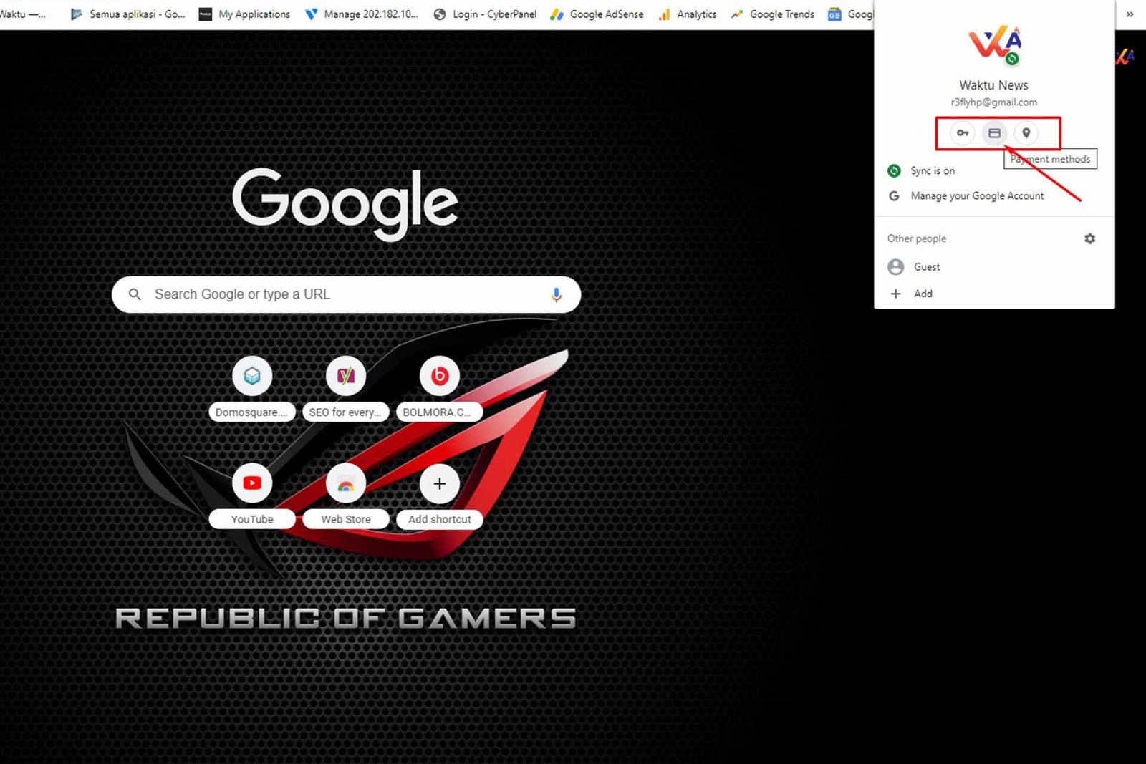Screen dimensions: 1146x764
Task: Click the Add person plus icon
Action: point(895,294)
